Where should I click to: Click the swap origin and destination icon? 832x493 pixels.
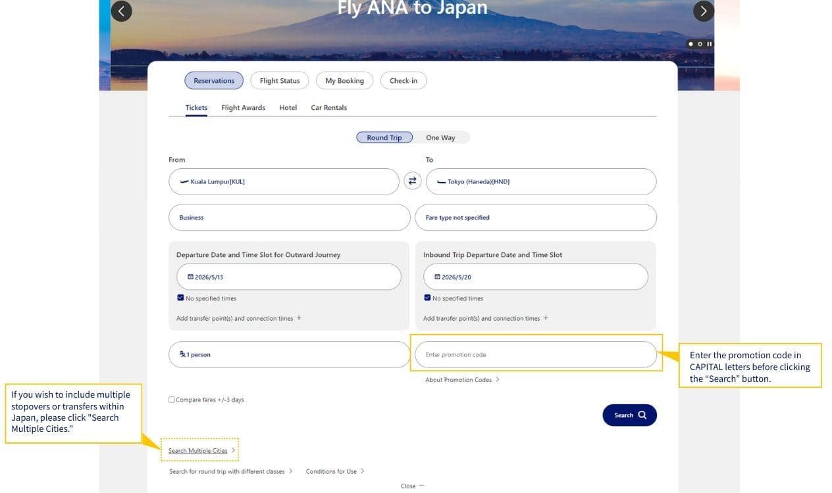(x=412, y=181)
